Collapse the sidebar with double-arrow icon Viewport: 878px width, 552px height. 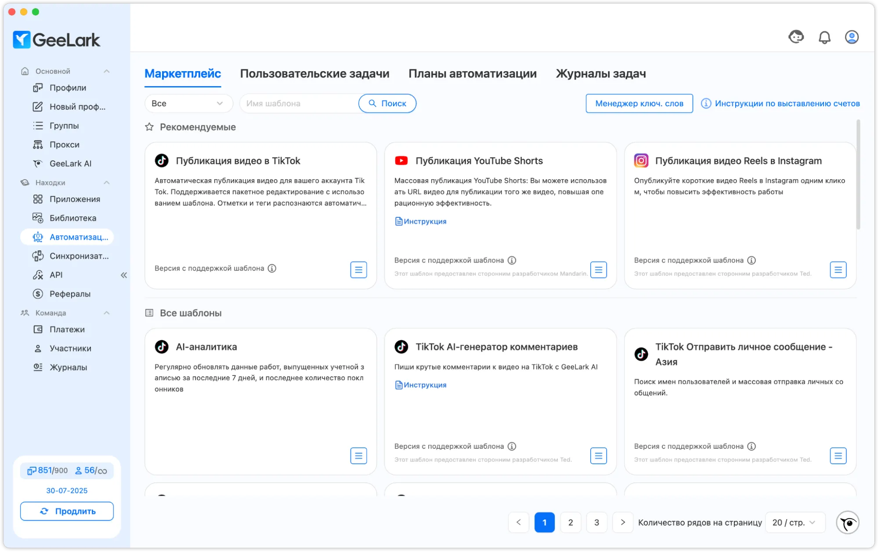pos(124,275)
